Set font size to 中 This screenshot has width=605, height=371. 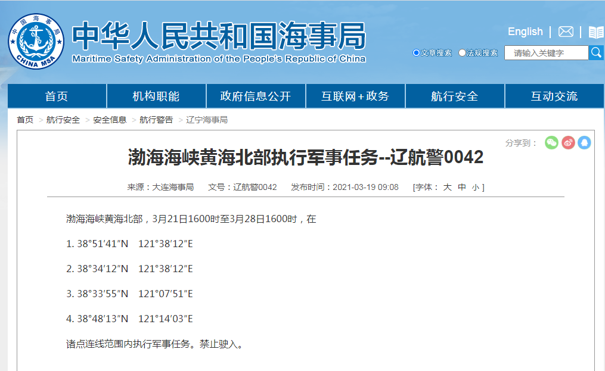[462, 187]
